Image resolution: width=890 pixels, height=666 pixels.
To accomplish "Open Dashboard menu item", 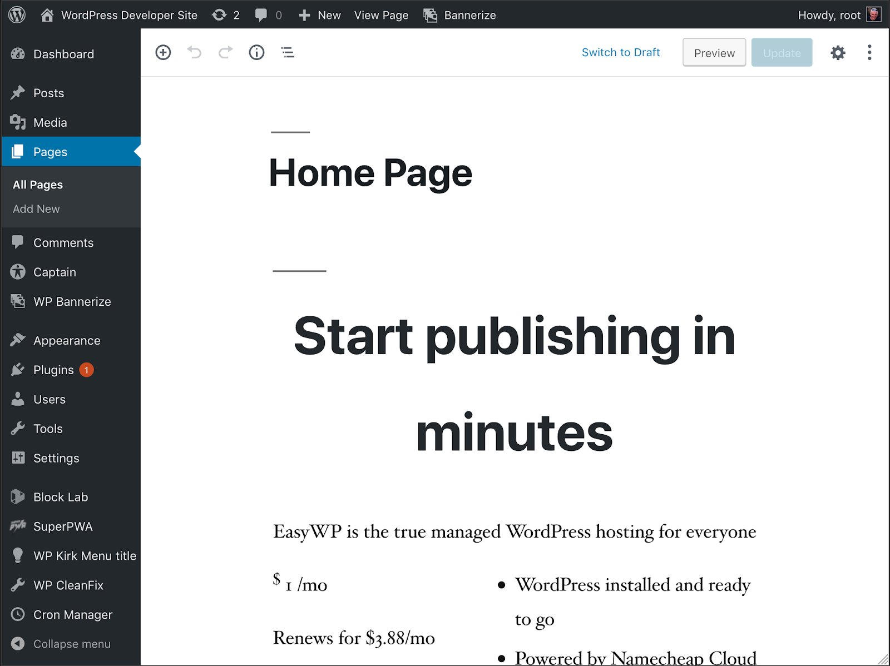I will click(71, 54).
